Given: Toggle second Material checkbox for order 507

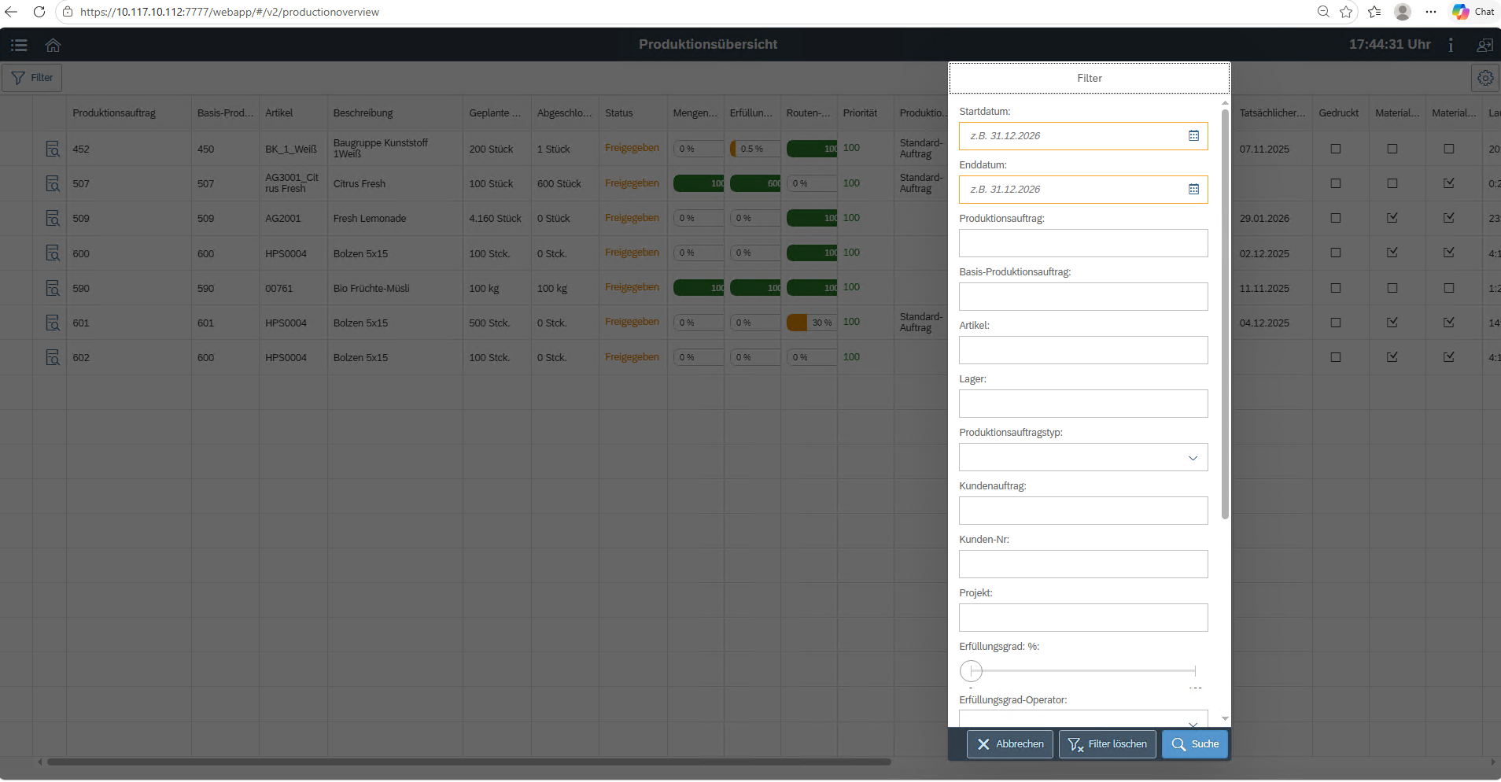Looking at the screenshot, I should 1449,183.
